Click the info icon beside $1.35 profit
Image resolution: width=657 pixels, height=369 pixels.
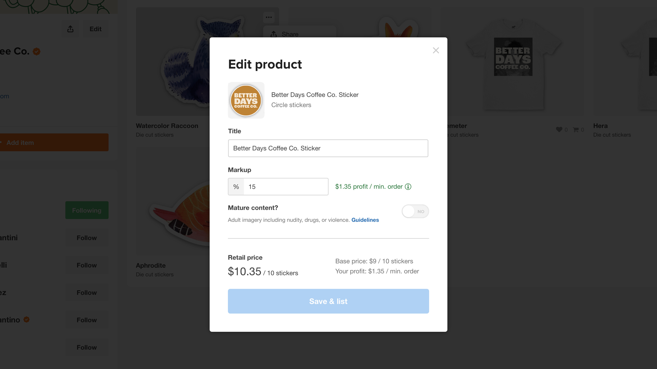click(408, 187)
